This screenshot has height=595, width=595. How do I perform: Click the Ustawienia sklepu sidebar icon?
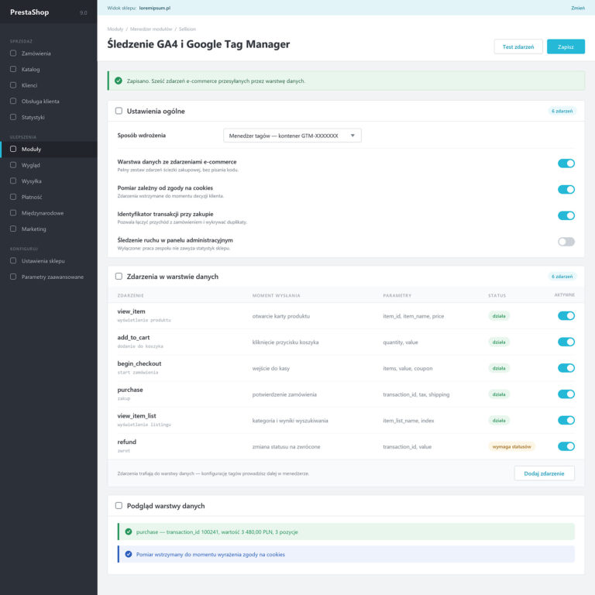pos(13,260)
